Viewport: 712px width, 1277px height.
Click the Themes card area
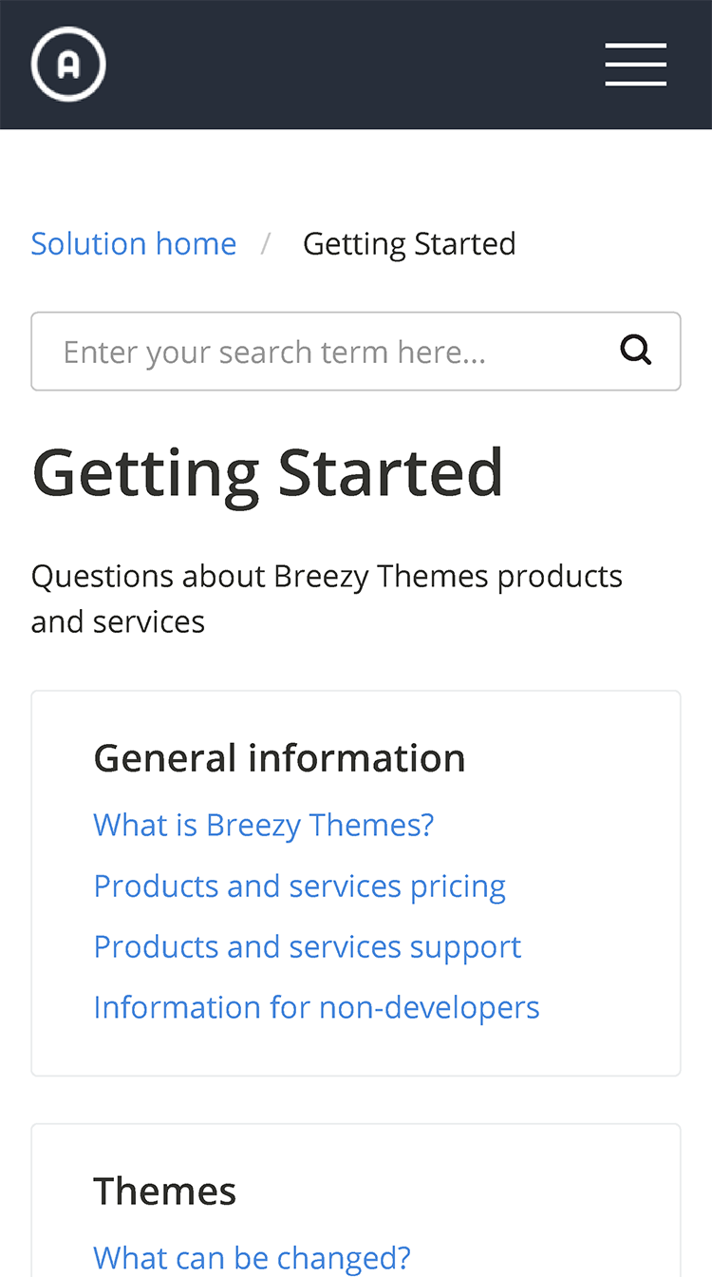tap(356, 1201)
